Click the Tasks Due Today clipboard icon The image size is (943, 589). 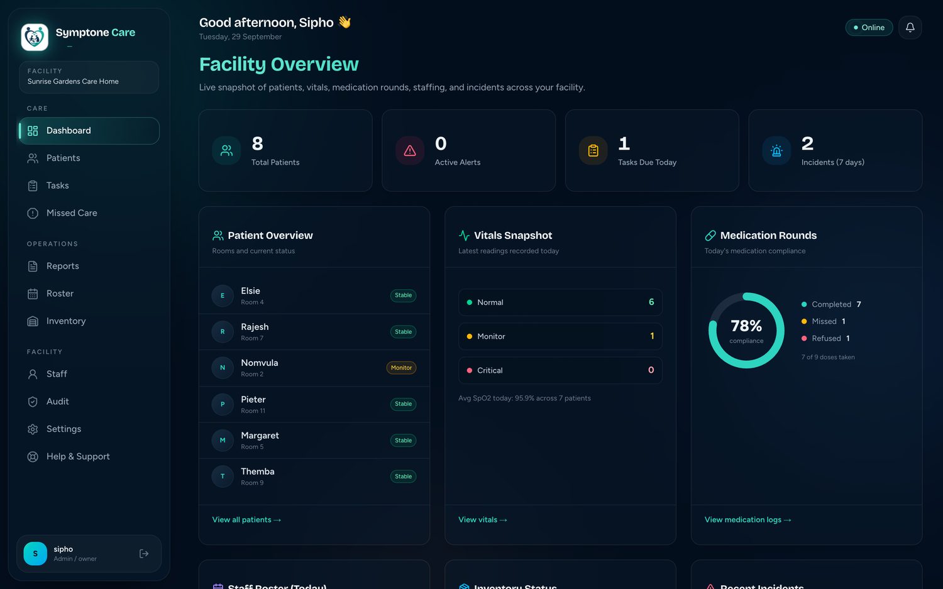point(593,151)
